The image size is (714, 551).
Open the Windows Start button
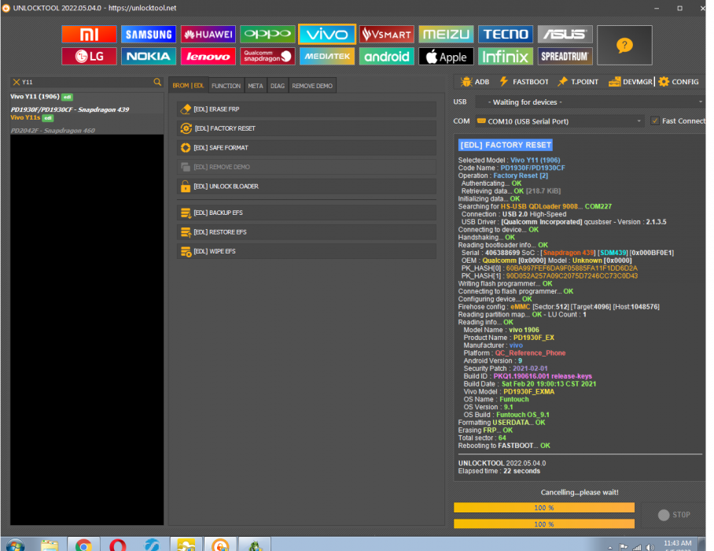click(16, 545)
